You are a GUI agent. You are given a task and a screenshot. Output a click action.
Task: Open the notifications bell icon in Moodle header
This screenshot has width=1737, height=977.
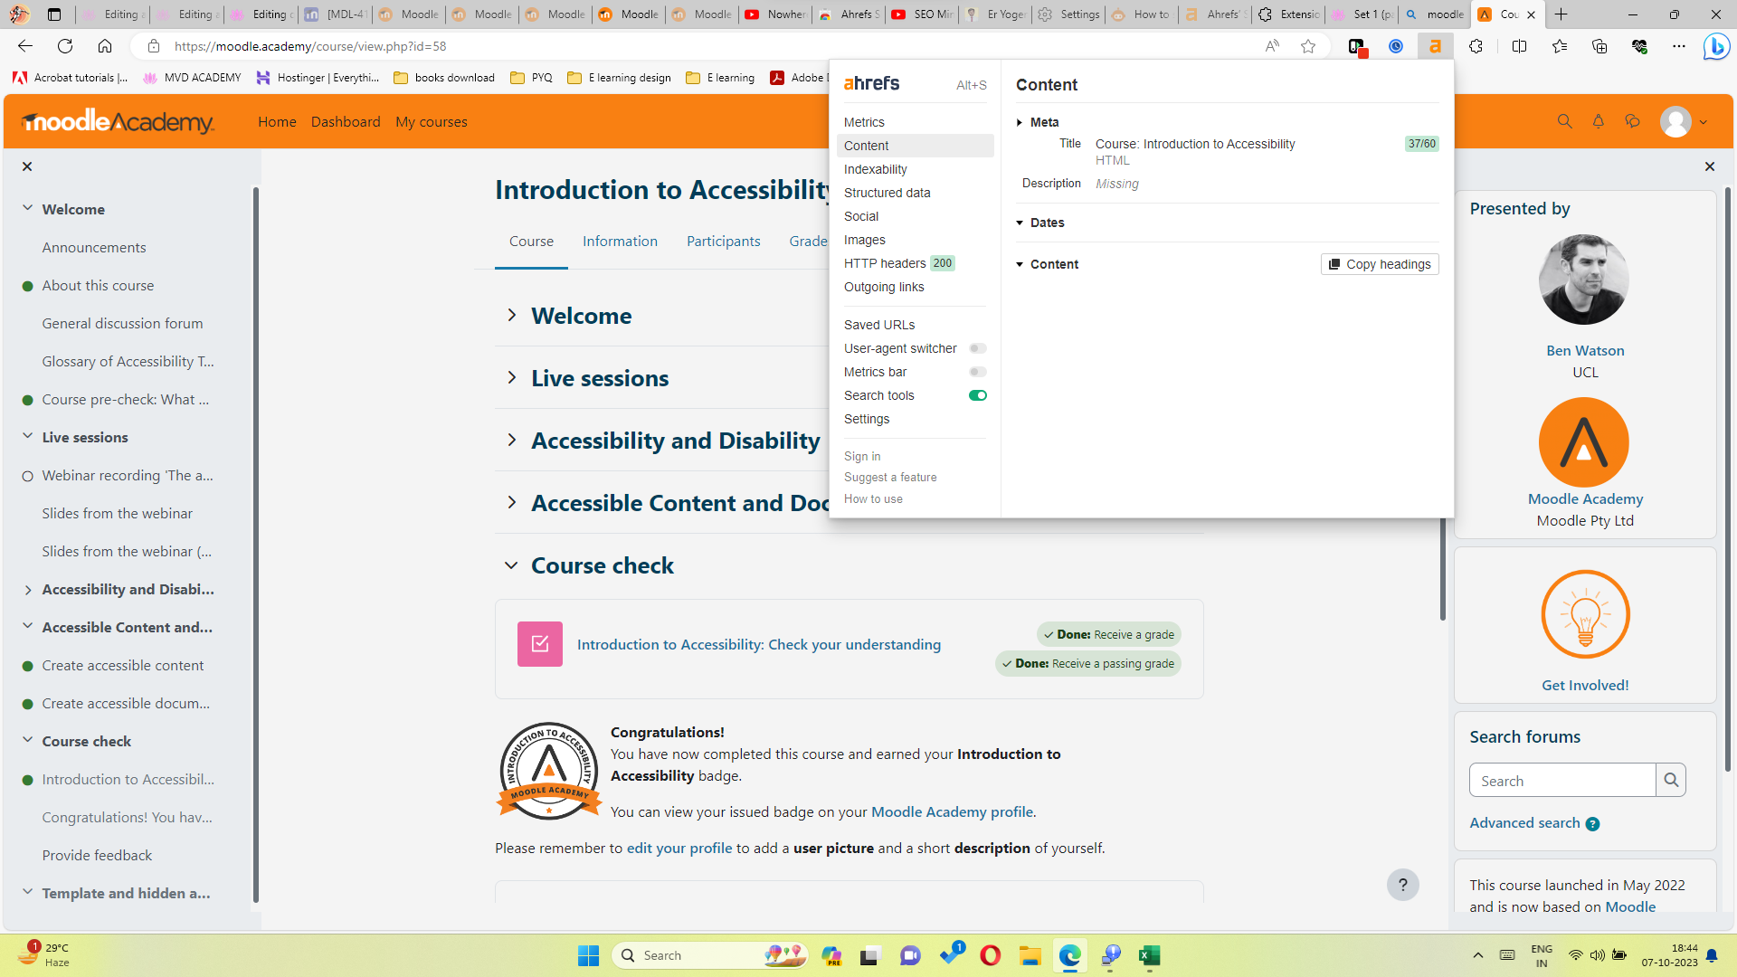point(1599,121)
